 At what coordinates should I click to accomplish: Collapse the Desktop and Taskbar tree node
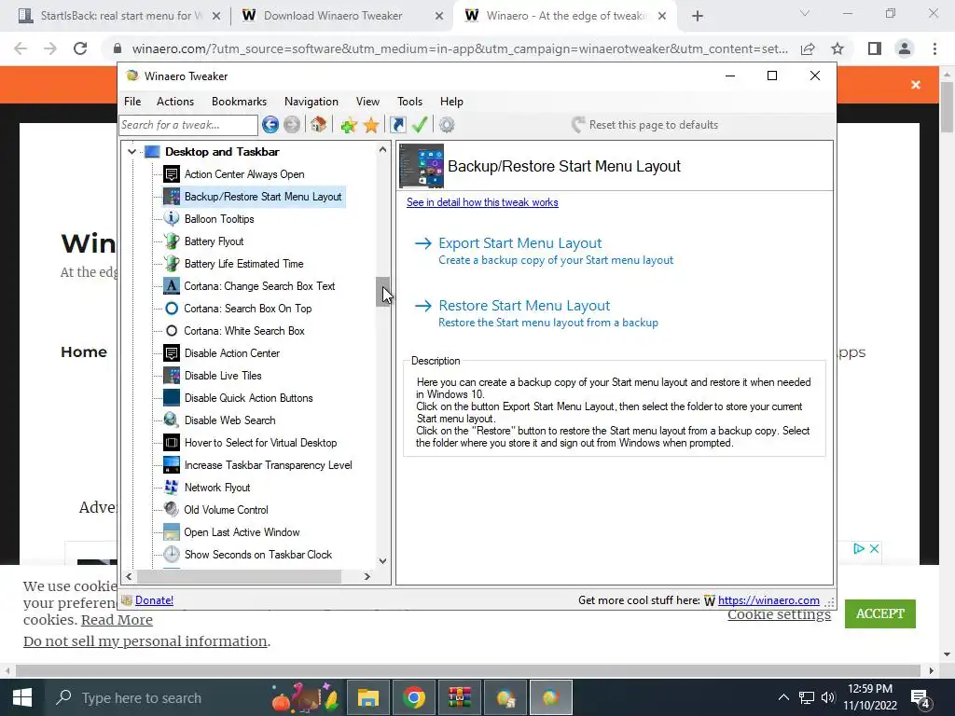point(132,152)
